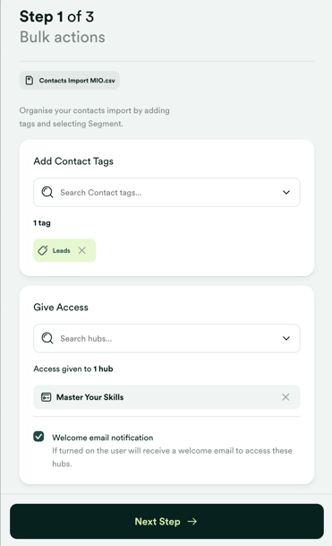Remove Master Your Skills hub access
The height and width of the screenshot is (546, 332).
(285, 397)
